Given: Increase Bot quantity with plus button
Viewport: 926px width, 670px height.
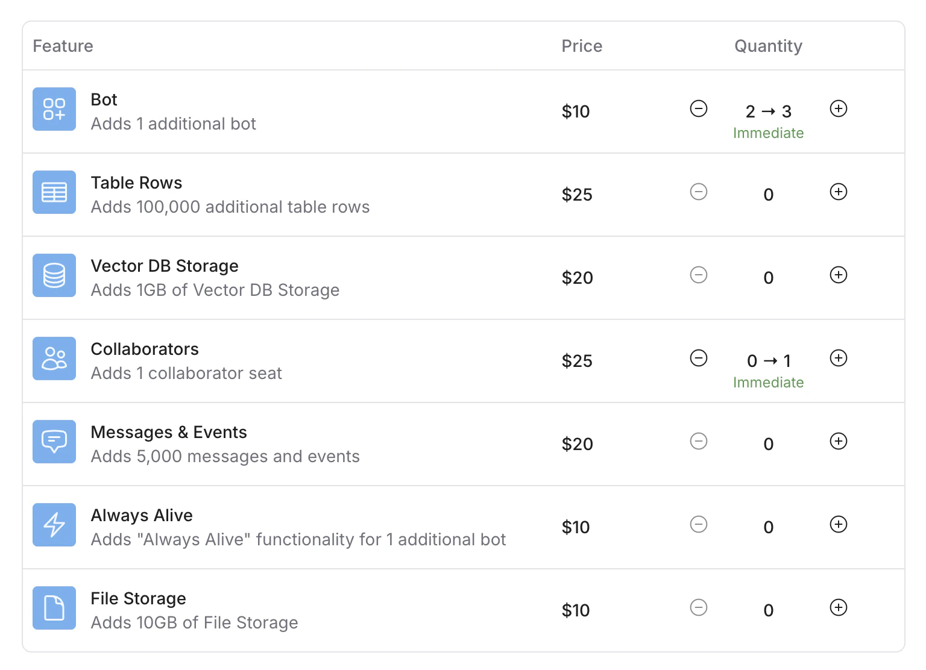Looking at the screenshot, I should [839, 108].
